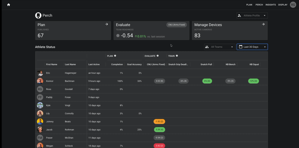Sort by Last Active column header
The width and height of the screenshot is (299, 148).
(x=94, y=64)
